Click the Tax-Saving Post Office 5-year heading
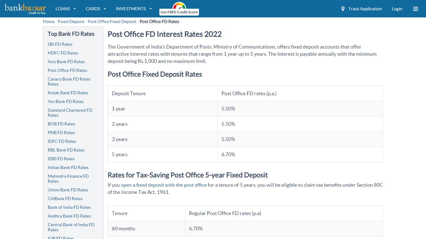Image resolution: width=426 pixels, height=239 pixels. click(x=188, y=175)
